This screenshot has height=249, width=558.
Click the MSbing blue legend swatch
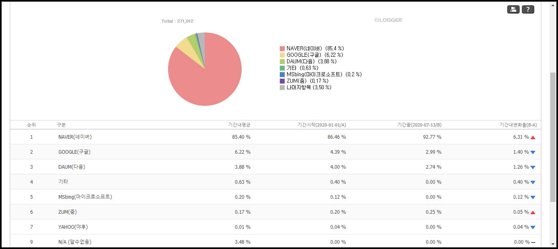point(282,75)
